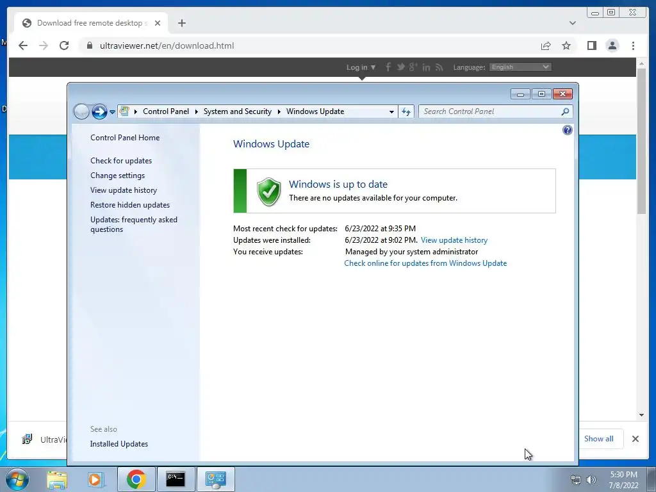Click the share page icon in Chrome
The height and width of the screenshot is (492, 656).
546,45
